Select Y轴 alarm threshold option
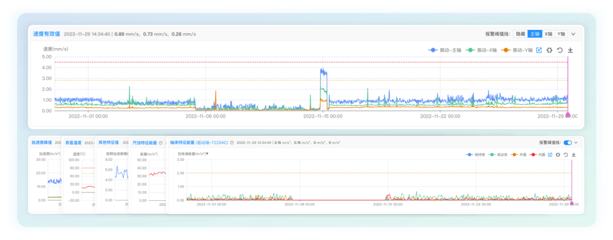613x240 pixels. tap(561, 34)
